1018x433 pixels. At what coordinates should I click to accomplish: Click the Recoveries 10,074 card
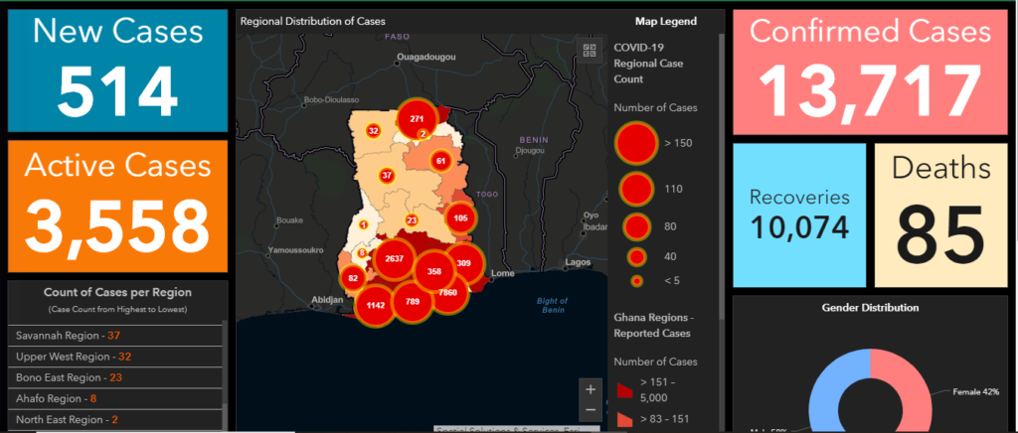[799, 216]
